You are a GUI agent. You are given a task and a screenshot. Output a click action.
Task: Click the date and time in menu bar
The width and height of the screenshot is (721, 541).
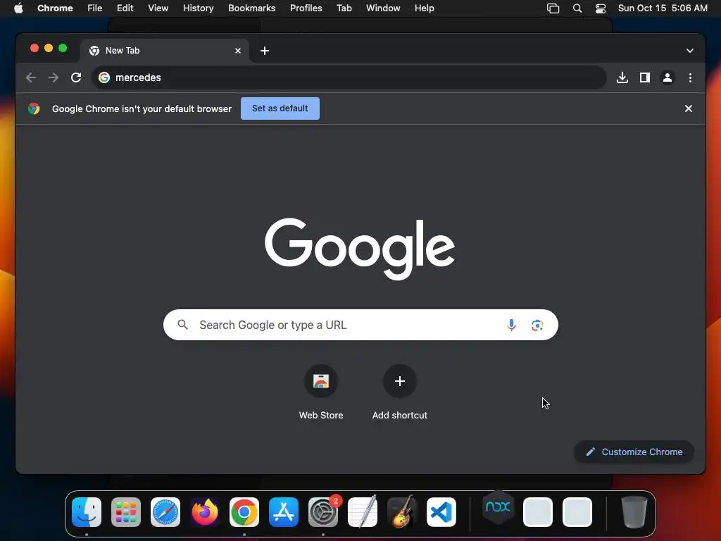[x=663, y=8]
